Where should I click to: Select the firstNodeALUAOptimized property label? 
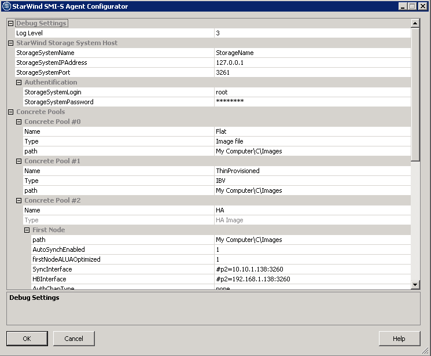(x=67, y=259)
